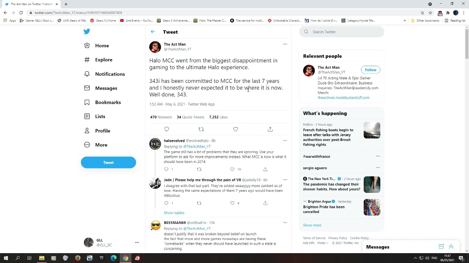Viewport: 469px width, 263px height.
Task: Open a new Chrome tab
Action: coord(66,4)
